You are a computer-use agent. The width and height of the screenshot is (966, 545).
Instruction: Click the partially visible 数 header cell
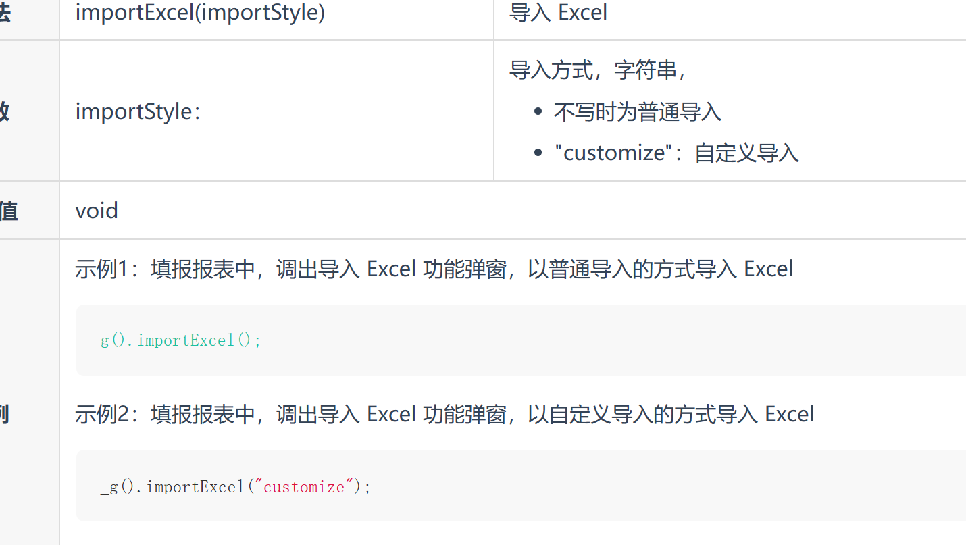click(4, 111)
